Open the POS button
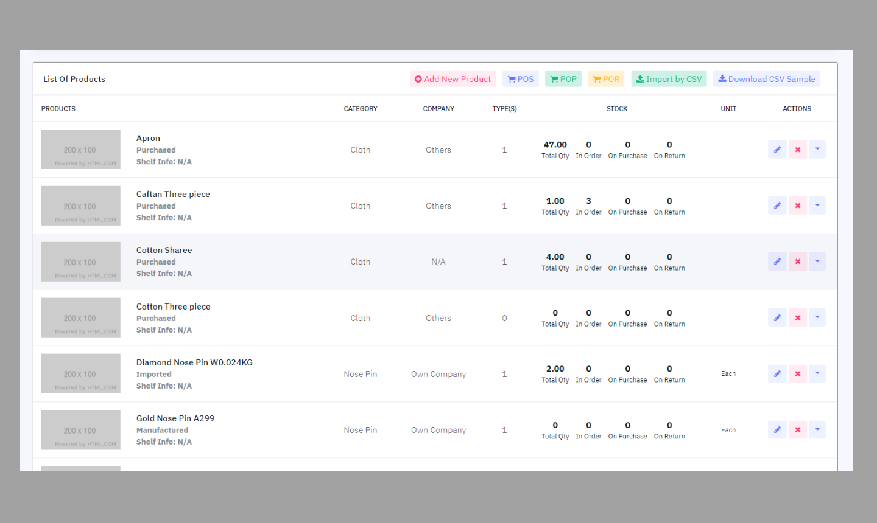The image size is (877, 523). coord(521,79)
